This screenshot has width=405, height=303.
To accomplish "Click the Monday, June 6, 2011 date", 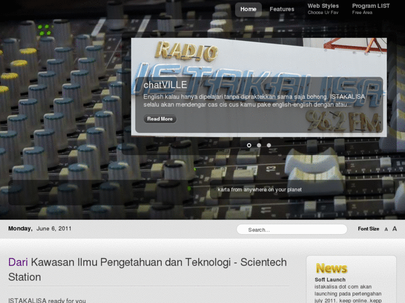I will click(40, 229).
